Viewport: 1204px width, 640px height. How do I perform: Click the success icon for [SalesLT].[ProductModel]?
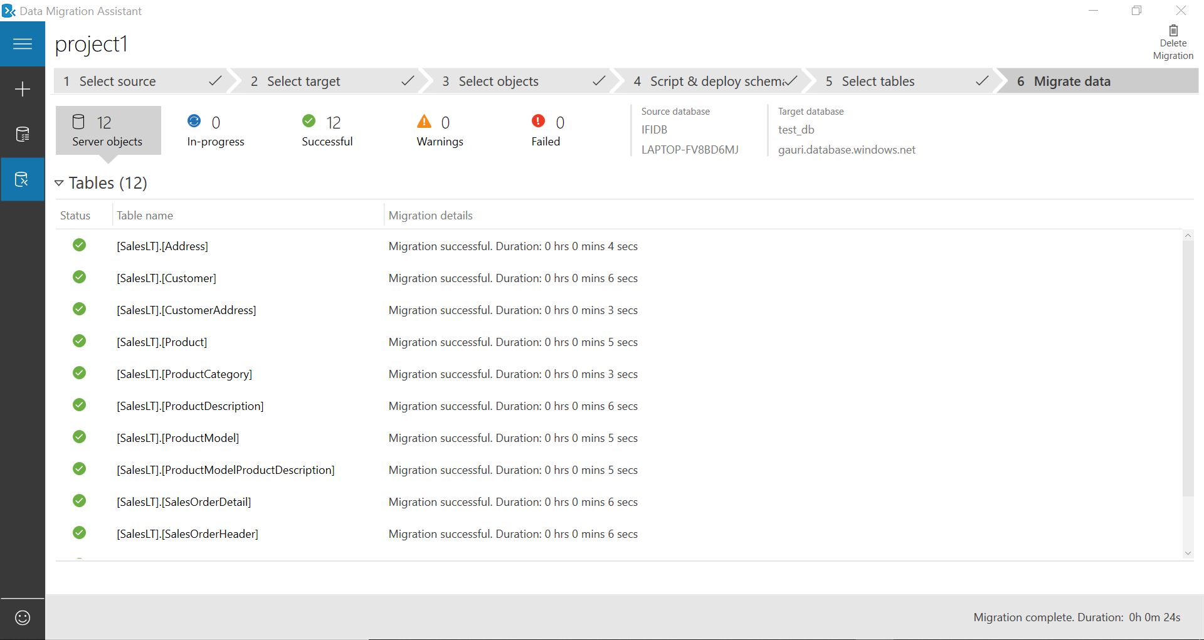[x=79, y=437]
